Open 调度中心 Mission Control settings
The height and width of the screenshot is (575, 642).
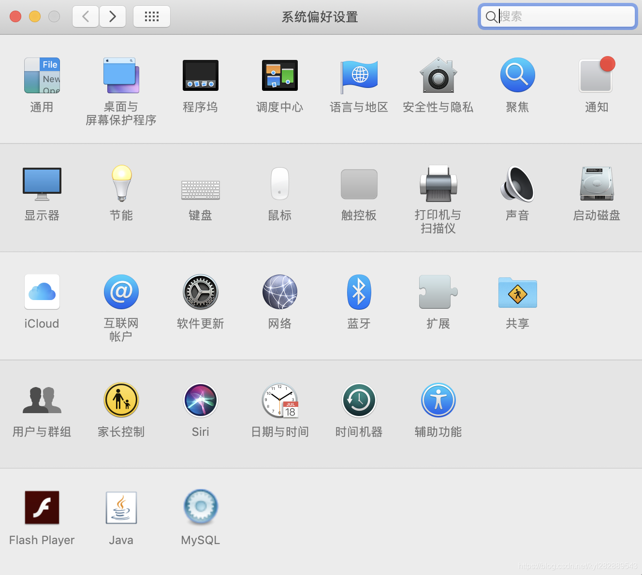pos(280,75)
